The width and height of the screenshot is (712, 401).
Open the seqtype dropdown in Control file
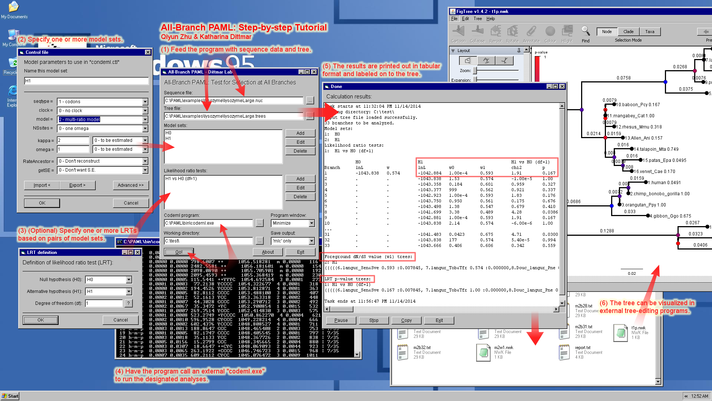click(x=145, y=102)
